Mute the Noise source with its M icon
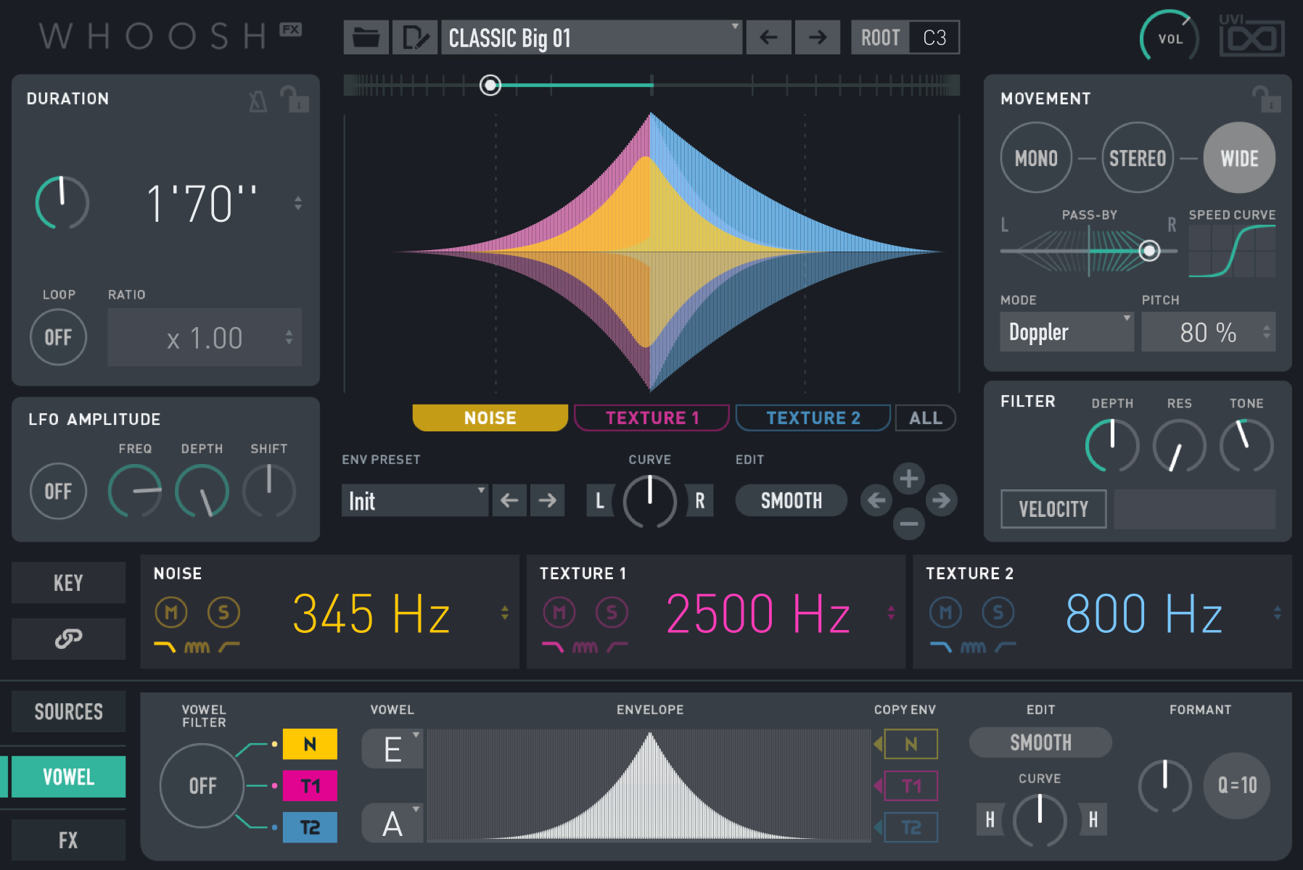The image size is (1303, 870). (171, 612)
